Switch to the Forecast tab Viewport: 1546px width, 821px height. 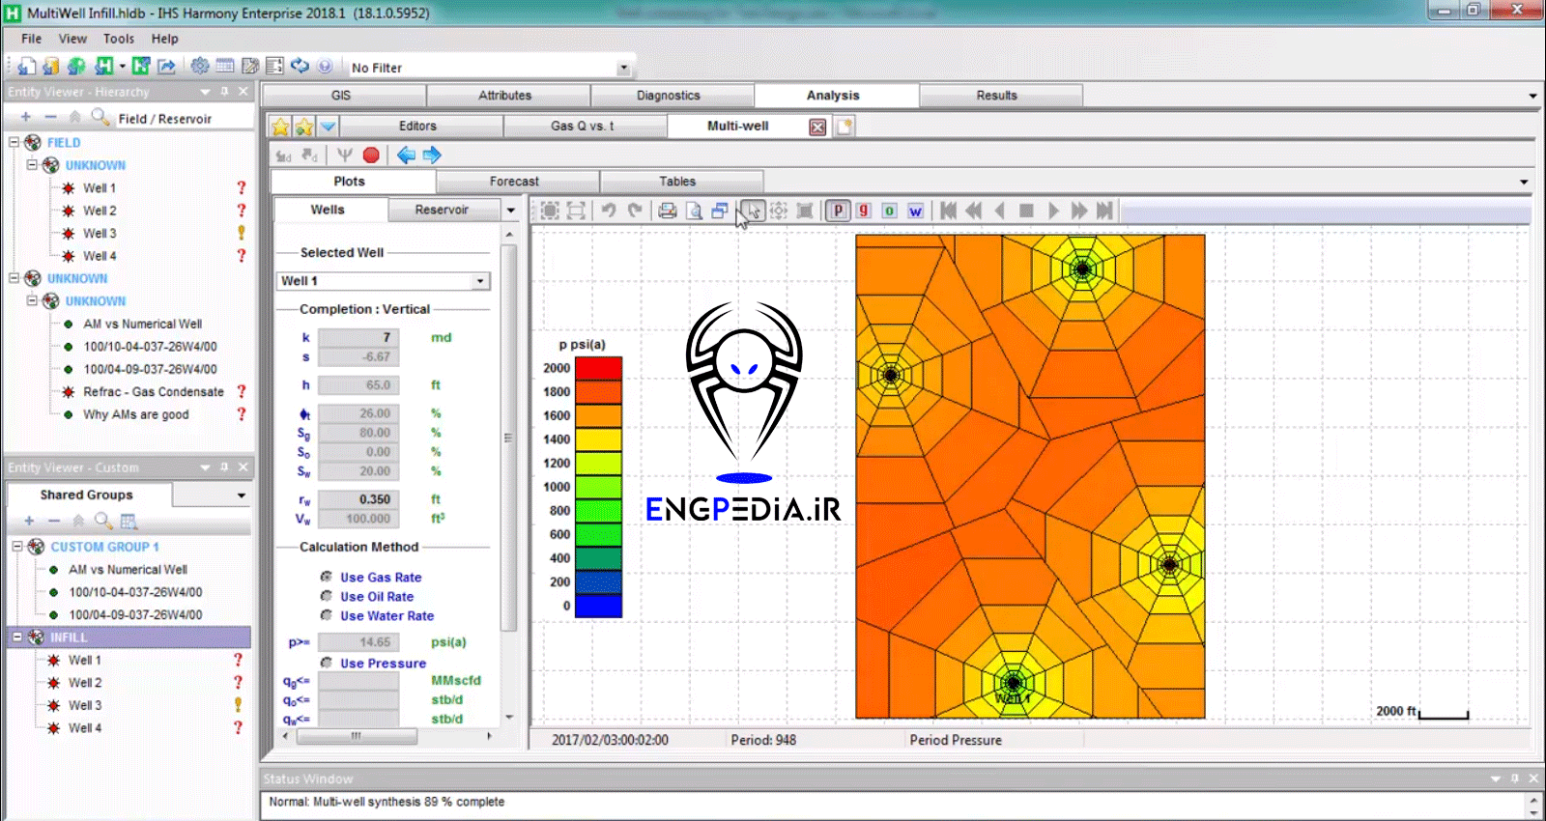tap(514, 182)
